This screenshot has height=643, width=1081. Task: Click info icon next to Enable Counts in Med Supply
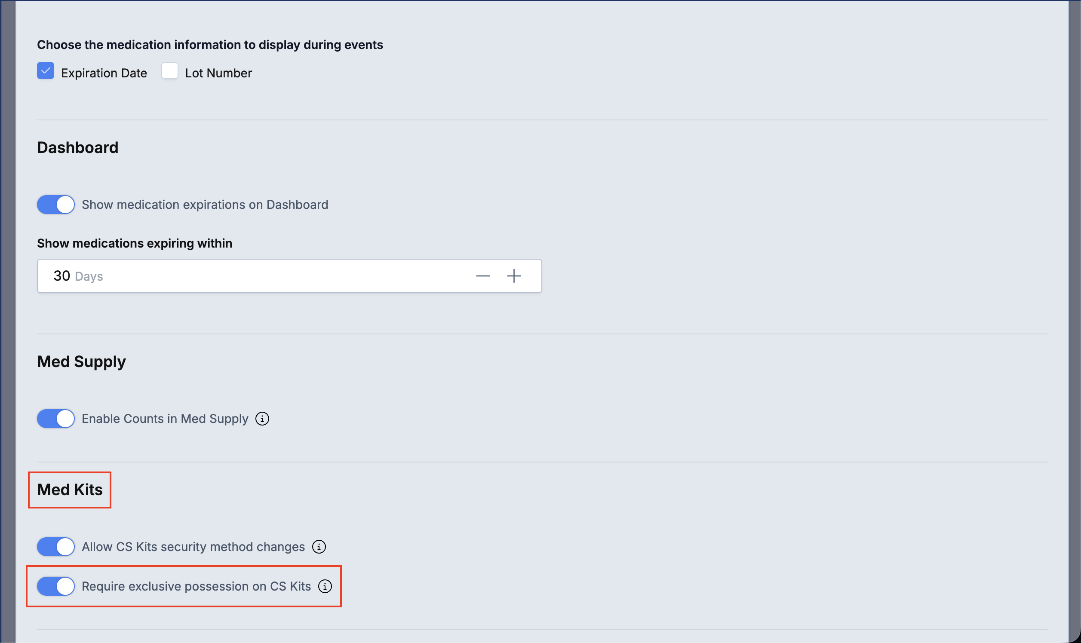(x=262, y=419)
